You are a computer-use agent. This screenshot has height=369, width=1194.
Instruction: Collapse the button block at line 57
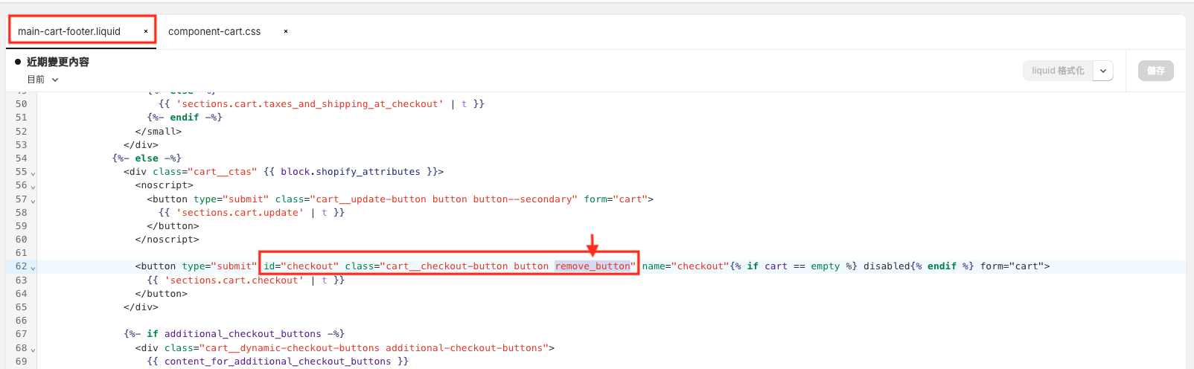[x=33, y=201]
